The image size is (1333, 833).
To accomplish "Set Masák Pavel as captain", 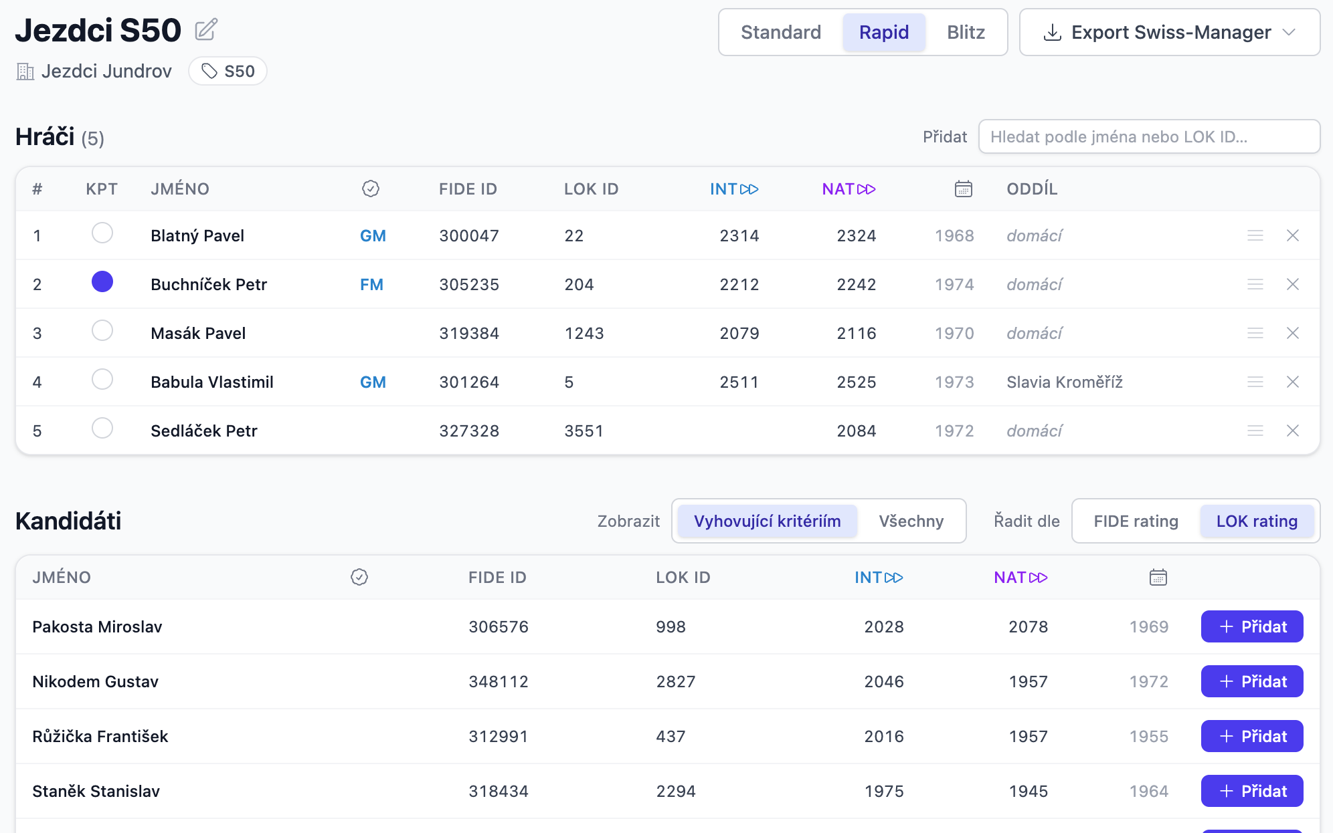I will (102, 331).
